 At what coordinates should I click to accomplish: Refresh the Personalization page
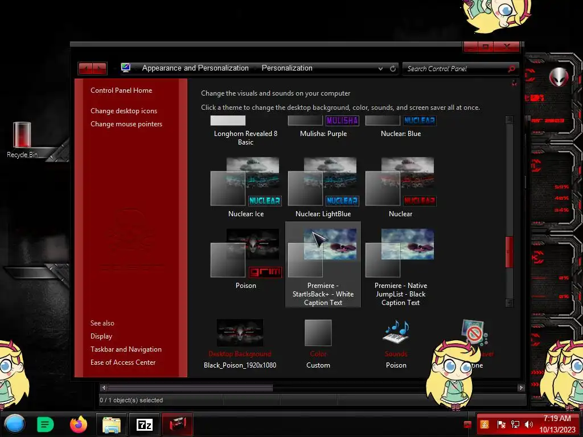tap(393, 68)
